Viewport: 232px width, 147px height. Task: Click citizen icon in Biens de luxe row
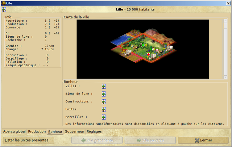(104, 94)
